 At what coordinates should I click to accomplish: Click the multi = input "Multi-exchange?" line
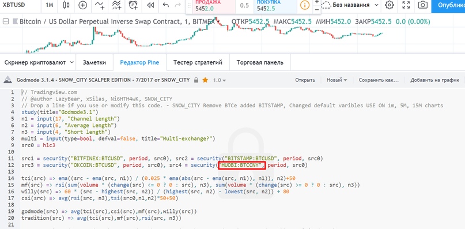118,138
